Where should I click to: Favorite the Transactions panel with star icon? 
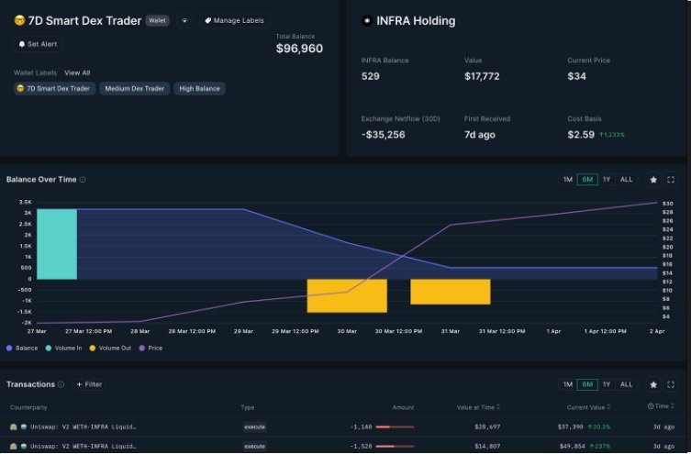pyautogui.click(x=653, y=384)
